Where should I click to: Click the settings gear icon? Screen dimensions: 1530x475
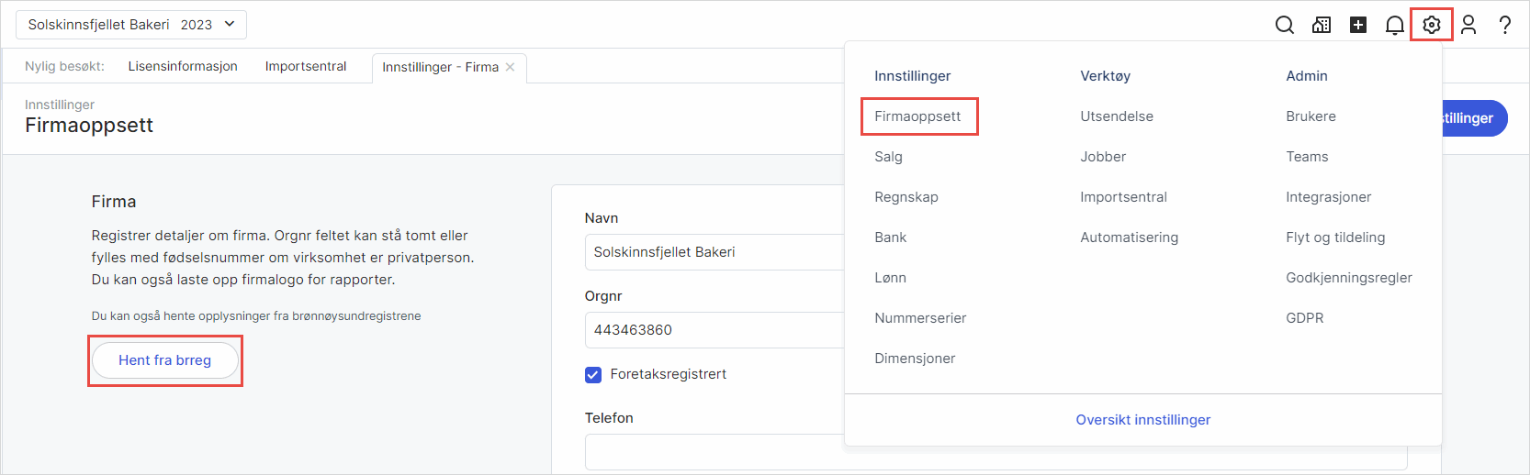pos(1431,25)
